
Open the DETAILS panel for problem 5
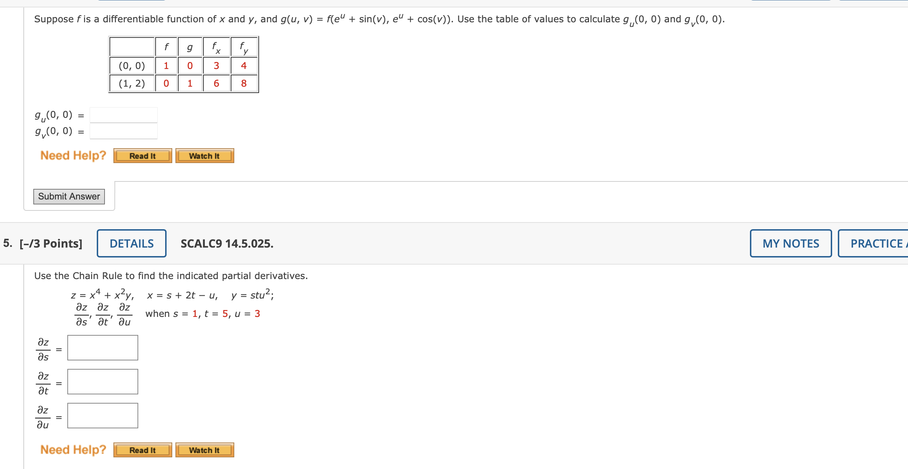coord(131,243)
